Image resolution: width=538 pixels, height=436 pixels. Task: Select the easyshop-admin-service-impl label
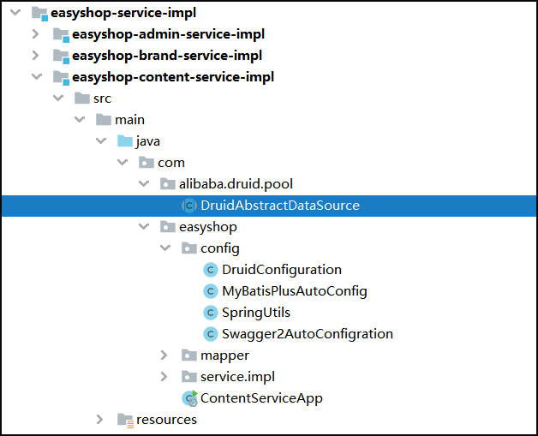point(169,34)
